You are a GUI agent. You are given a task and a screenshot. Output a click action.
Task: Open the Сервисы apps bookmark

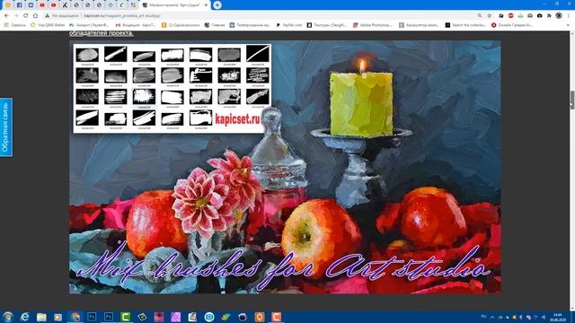point(15,25)
